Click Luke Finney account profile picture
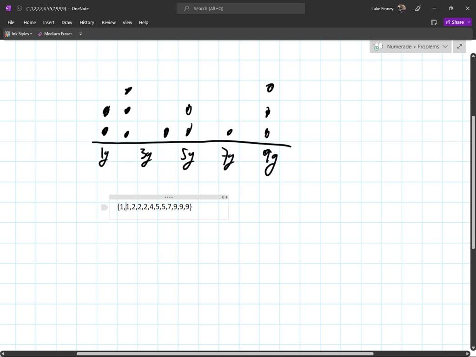The width and height of the screenshot is (476, 357). click(x=401, y=8)
